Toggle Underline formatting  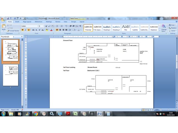[x=29, y=30]
